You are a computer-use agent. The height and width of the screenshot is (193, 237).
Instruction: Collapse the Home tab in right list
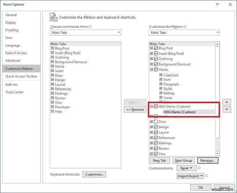coord(151,70)
